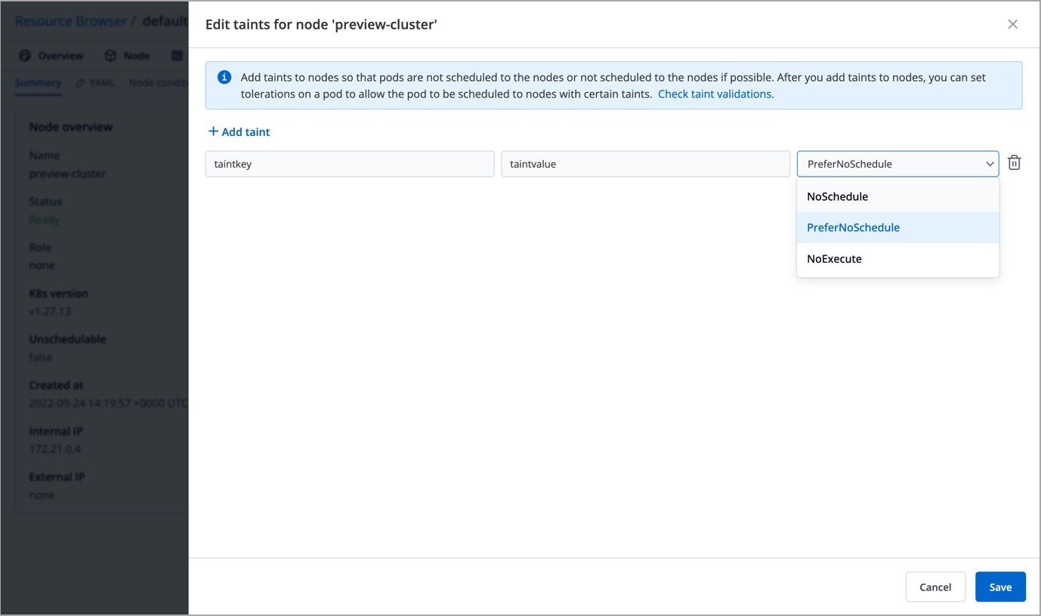Go to Resource Browser breadcrumb
1041x616 pixels.
71,21
